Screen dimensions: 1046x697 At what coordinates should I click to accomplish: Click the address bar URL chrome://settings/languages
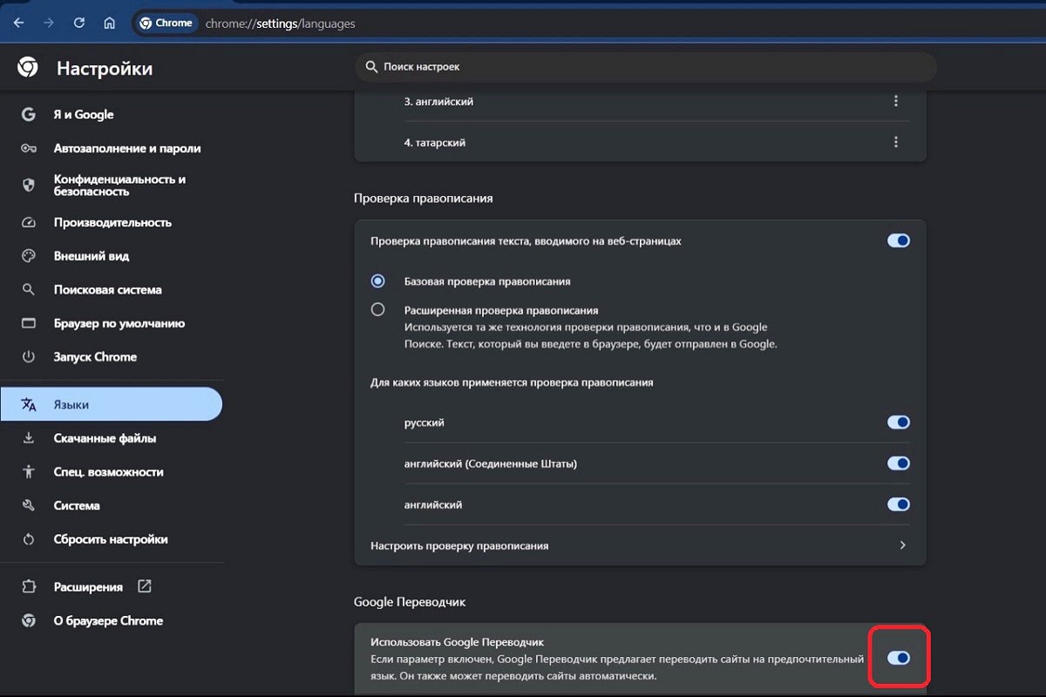point(280,24)
